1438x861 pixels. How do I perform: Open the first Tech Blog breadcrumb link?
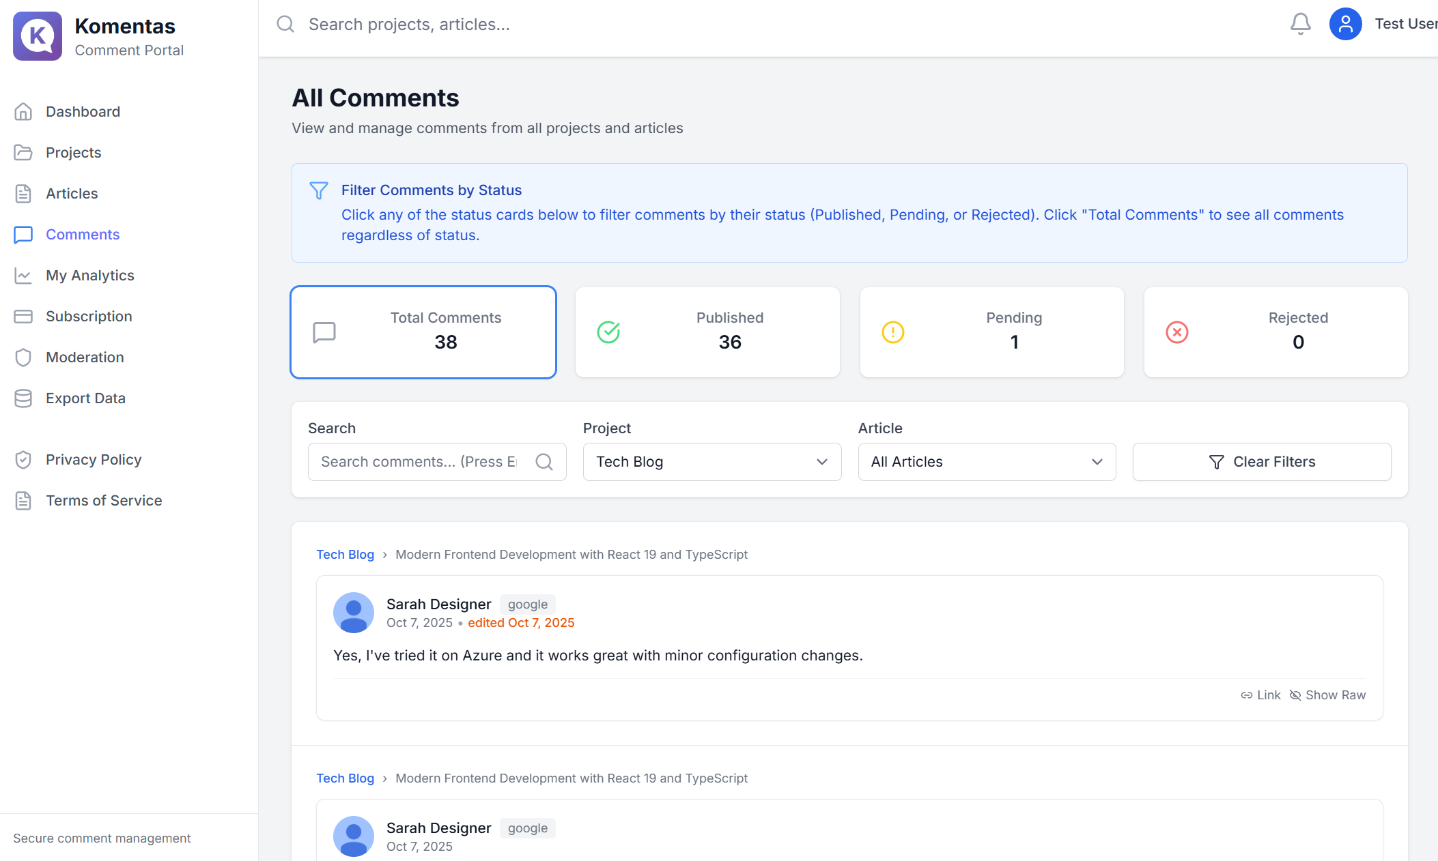pos(345,555)
